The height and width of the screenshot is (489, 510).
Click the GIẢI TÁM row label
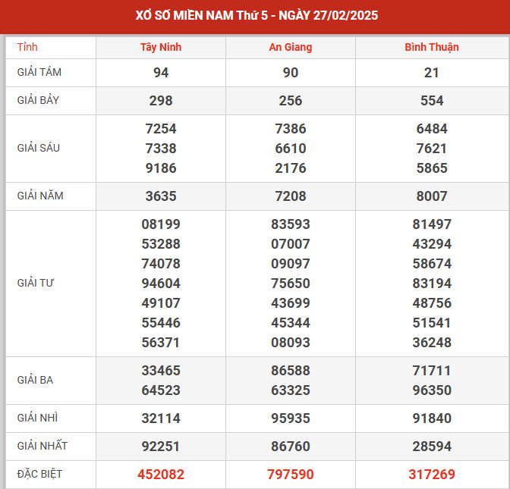pyautogui.click(x=39, y=72)
